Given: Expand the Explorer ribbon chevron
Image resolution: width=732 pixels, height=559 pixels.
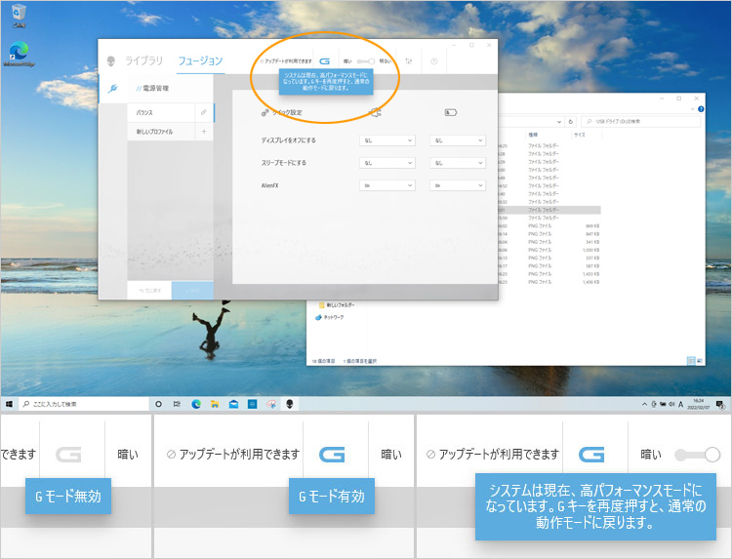Looking at the screenshot, I should tap(692, 109).
